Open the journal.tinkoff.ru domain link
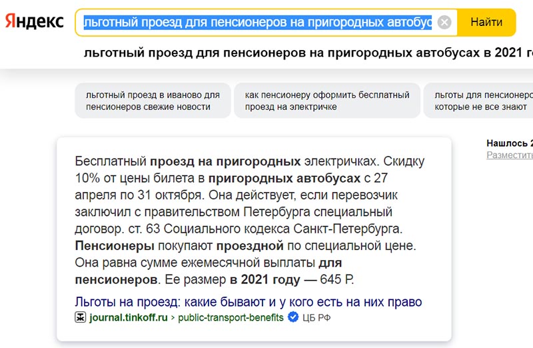The image size is (533, 348). (x=129, y=317)
